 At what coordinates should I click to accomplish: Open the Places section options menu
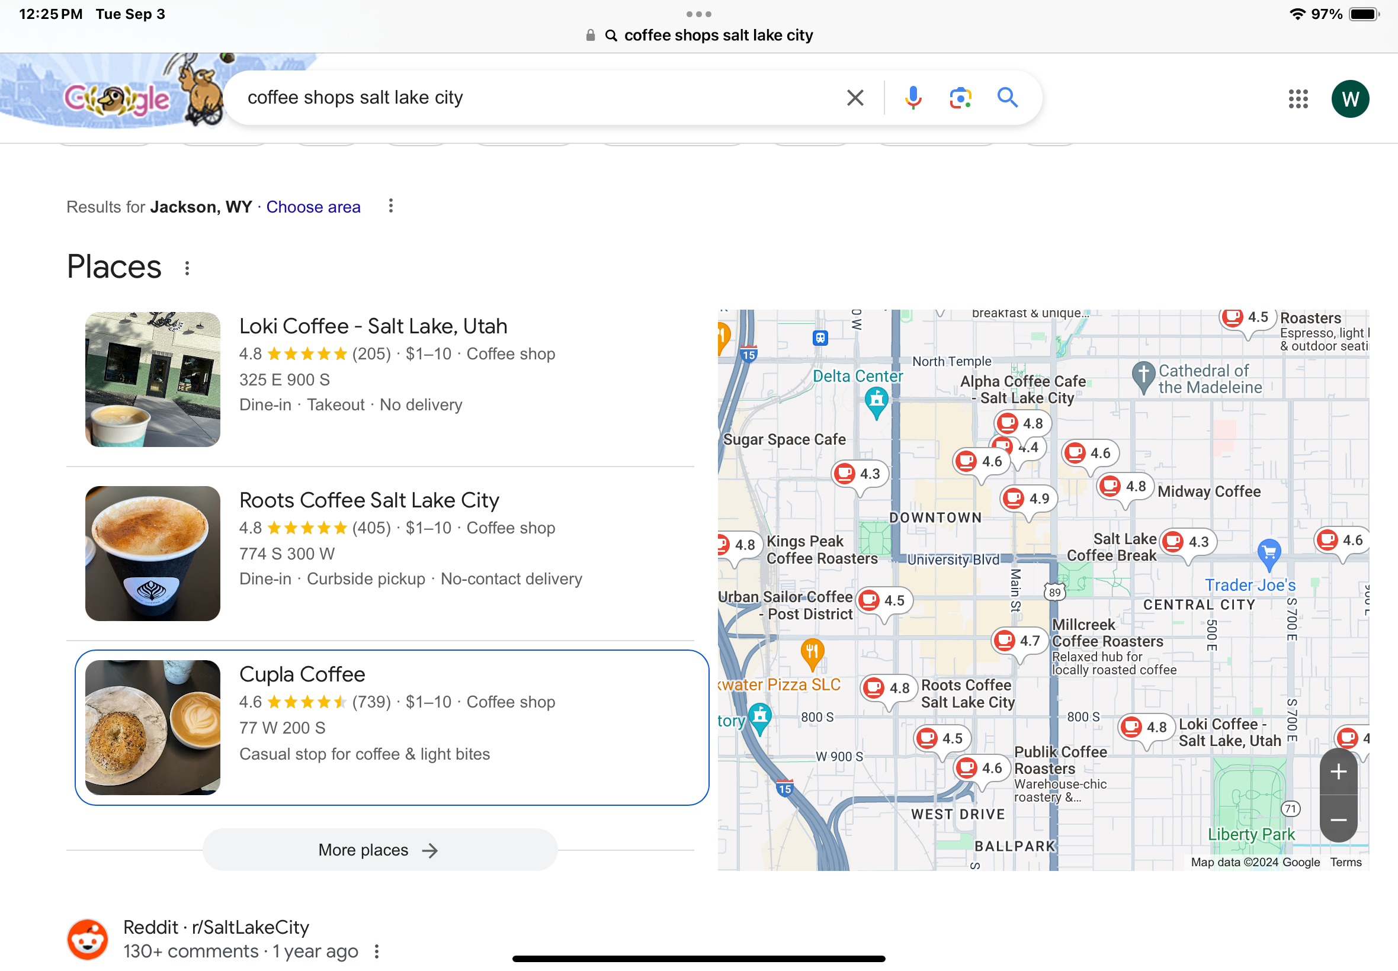pyautogui.click(x=187, y=268)
